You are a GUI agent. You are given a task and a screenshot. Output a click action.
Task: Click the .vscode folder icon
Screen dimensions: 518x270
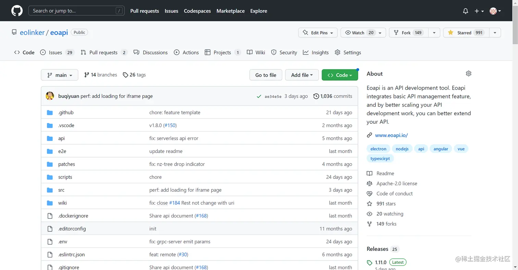[50, 125]
